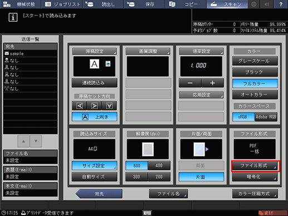The image size is (288, 216).
Task: Click the plus zoom ratio button
Action: 213,83
